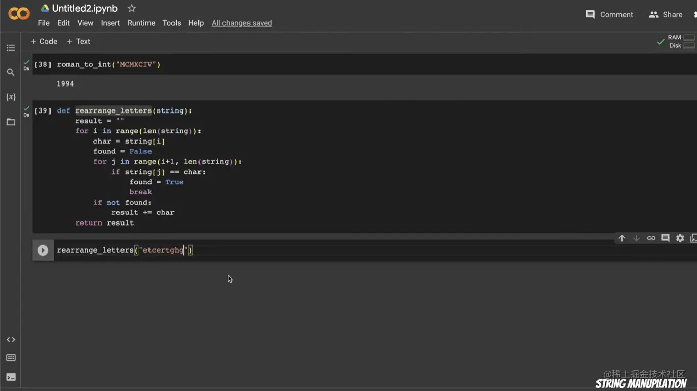697x391 pixels.
Task: Select the 1994 output value
Action: 65,83
